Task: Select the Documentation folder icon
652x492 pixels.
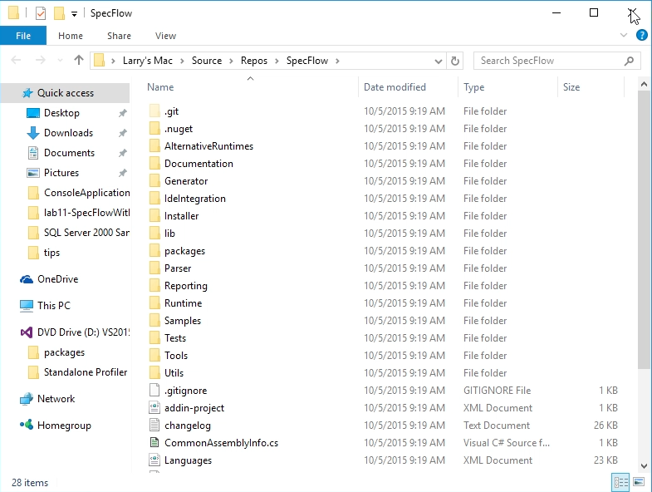Action: pyautogui.click(x=154, y=164)
